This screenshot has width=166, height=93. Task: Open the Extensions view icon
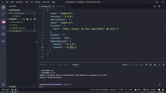[x=3, y=34]
